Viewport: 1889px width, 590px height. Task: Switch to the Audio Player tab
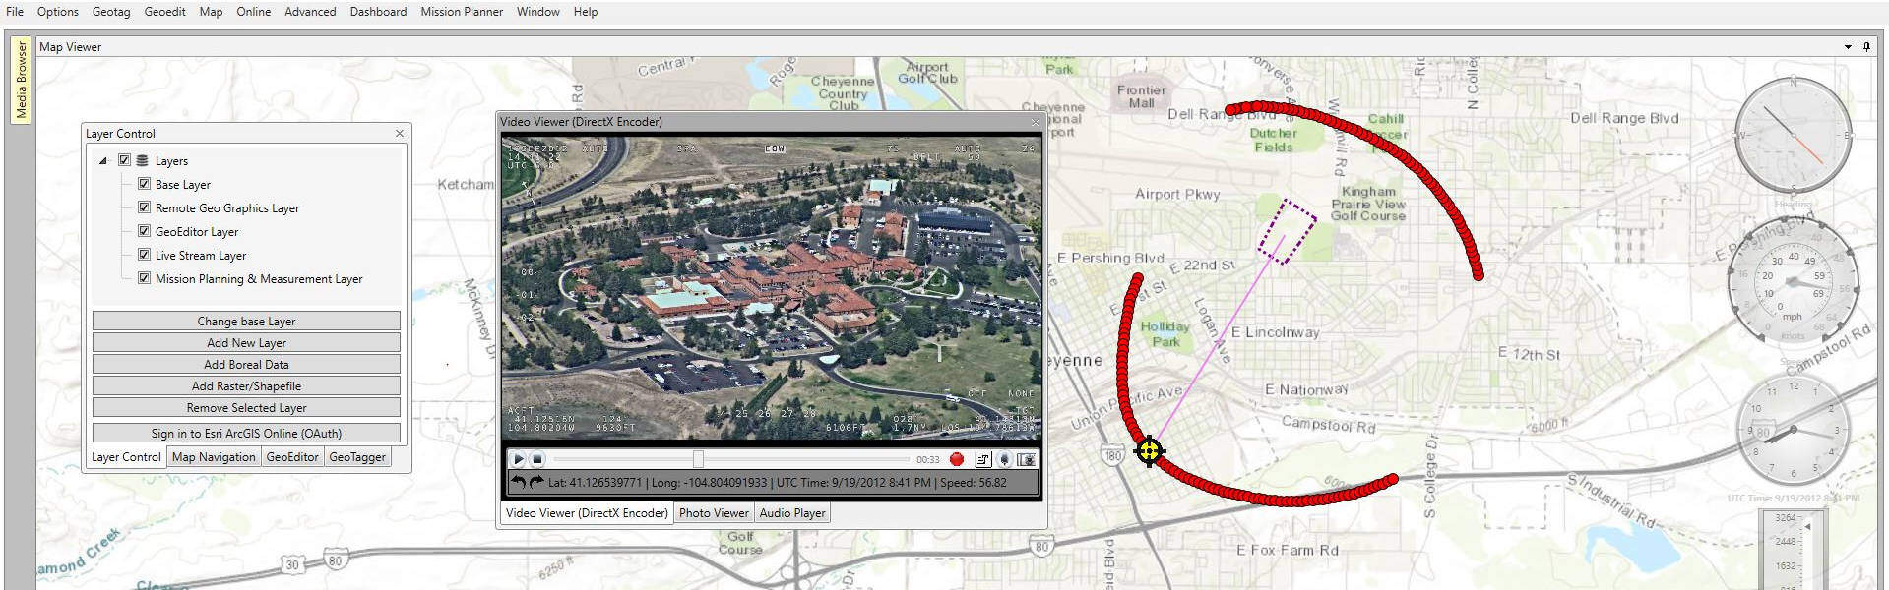coord(792,513)
